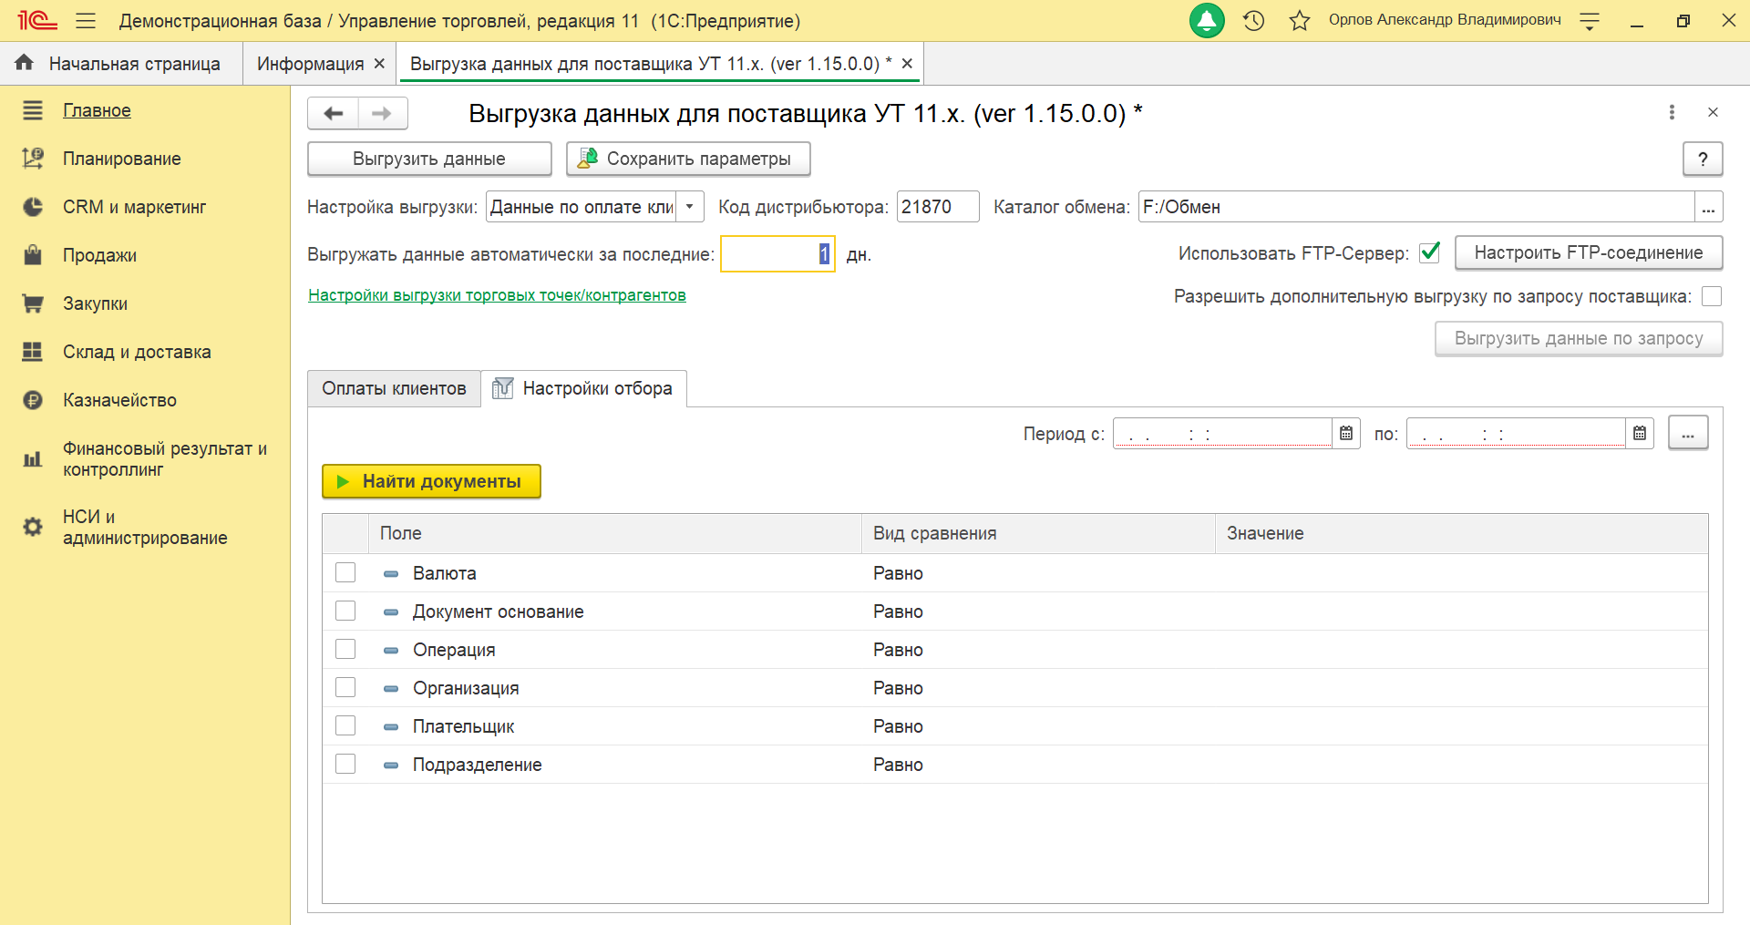Screen dimensions: 1750x925
Task: Click the Финансовый результат chart icon
Action: [x=33, y=459]
